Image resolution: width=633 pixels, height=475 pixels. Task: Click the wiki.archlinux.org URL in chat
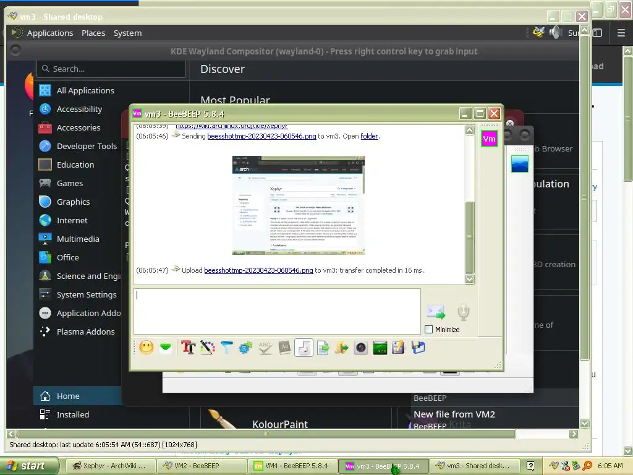[x=231, y=126]
